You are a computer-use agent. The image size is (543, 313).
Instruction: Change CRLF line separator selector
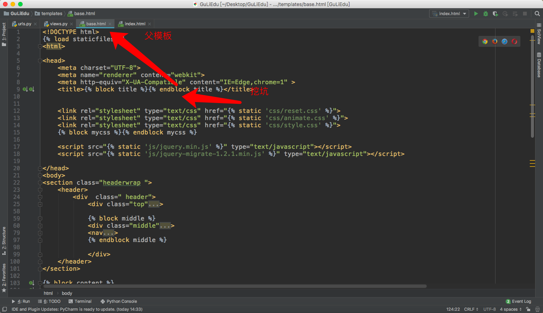coord(471,309)
